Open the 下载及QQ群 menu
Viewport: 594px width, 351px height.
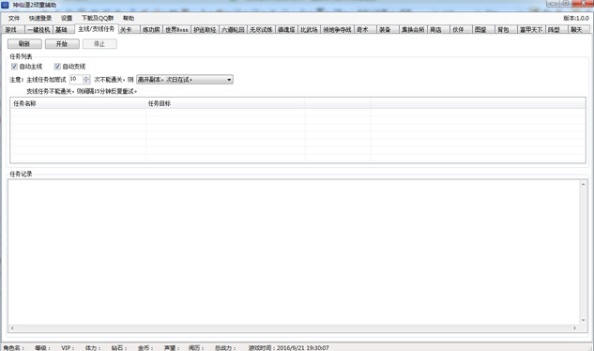[98, 18]
